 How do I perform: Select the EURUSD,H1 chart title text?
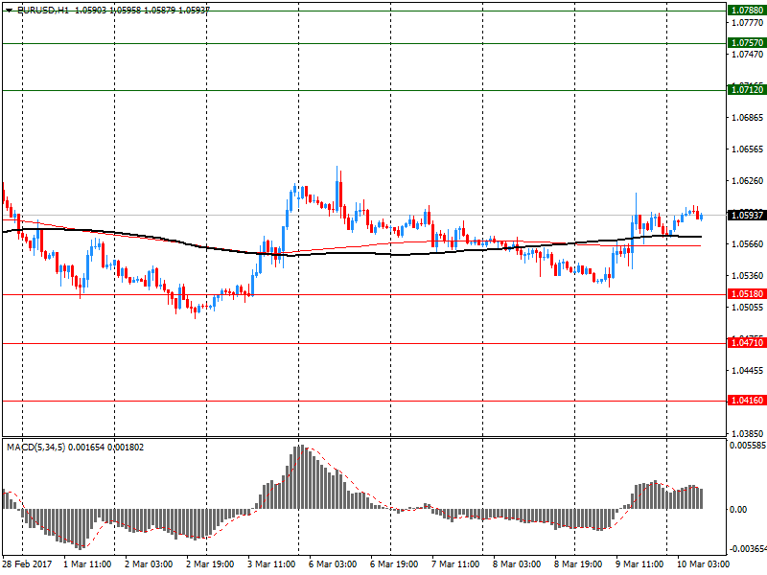coord(43,10)
